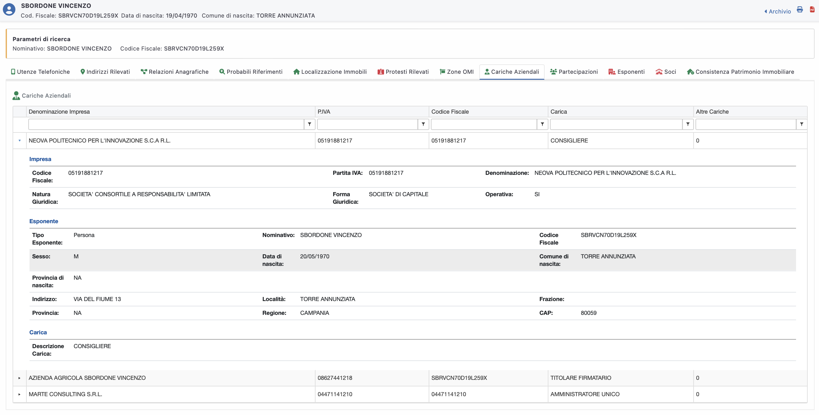Switch to the Partecipazioni tab
Screen dimensions: 819x415
(x=574, y=72)
